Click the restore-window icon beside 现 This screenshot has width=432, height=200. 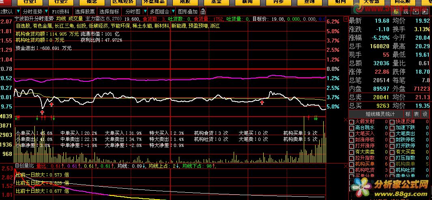click(x=415, y=12)
